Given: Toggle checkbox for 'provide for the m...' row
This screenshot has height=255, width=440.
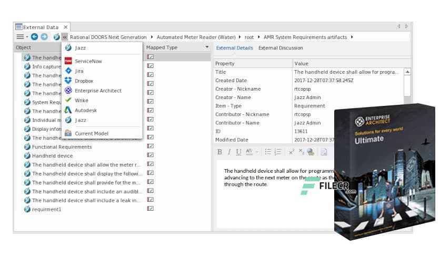Looking at the screenshot, I should (x=151, y=182).
